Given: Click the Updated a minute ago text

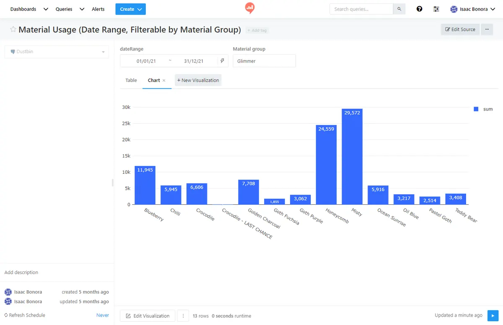Looking at the screenshot, I should coord(459,315).
